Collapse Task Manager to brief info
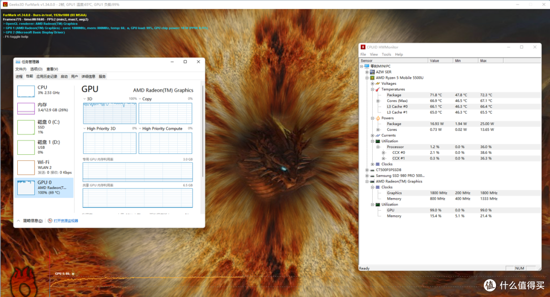 pyautogui.click(x=31, y=221)
